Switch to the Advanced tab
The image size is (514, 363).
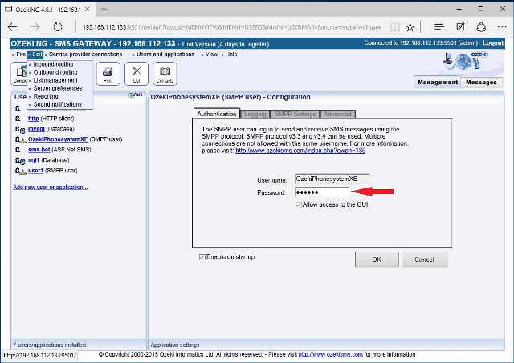pos(337,114)
